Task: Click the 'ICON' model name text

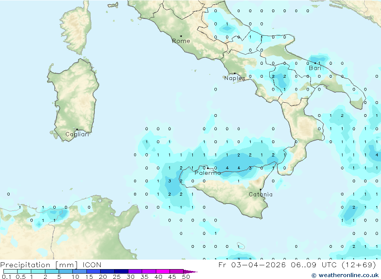Action: click(x=92, y=265)
